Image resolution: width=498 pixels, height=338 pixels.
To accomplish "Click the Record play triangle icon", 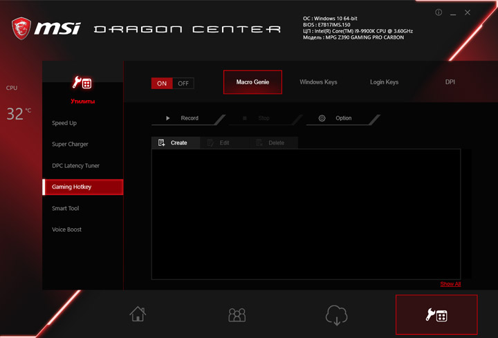I will pos(167,118).
